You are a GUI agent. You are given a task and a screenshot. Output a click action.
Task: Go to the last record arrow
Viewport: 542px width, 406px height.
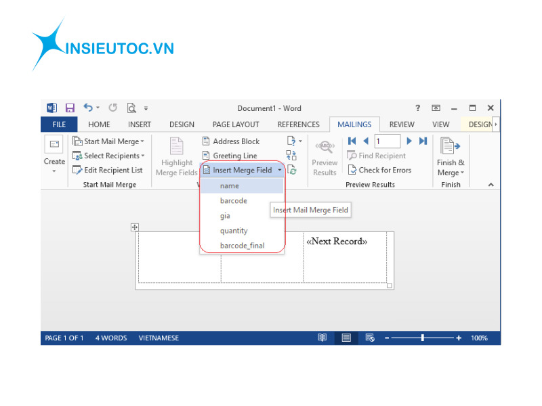(423, 141)
